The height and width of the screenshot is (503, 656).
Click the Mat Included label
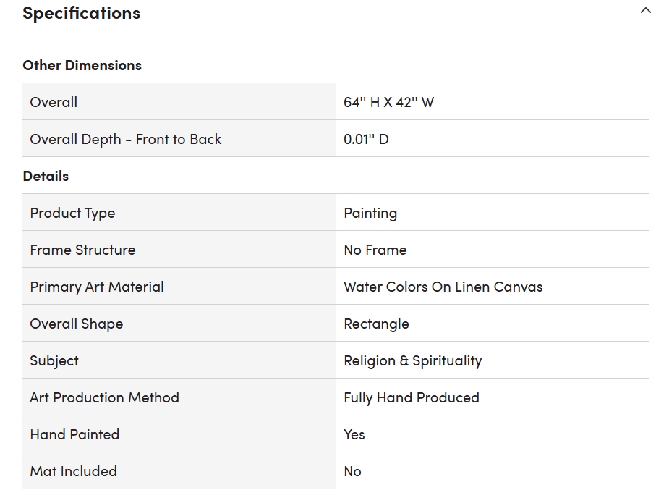pyautogui.click(x=73, y=471)
